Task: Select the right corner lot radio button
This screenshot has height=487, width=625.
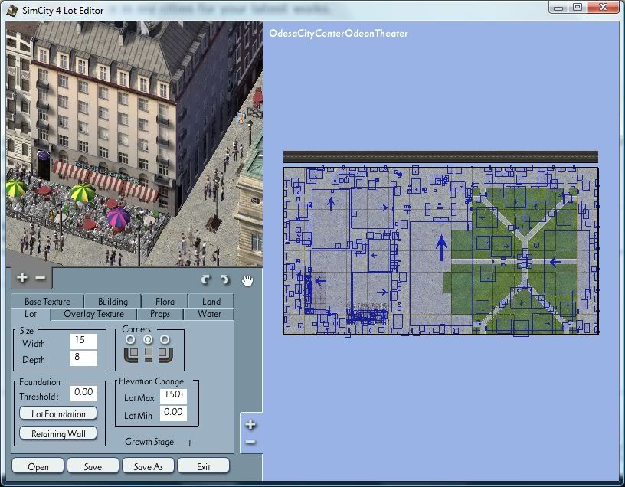Action: (x=165, y=340)
